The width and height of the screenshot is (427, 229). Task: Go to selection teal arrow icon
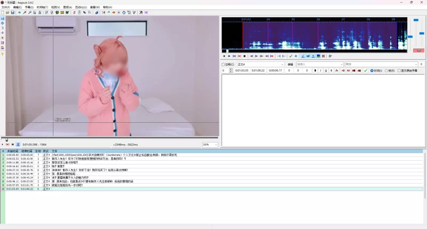tap(296, 56)
